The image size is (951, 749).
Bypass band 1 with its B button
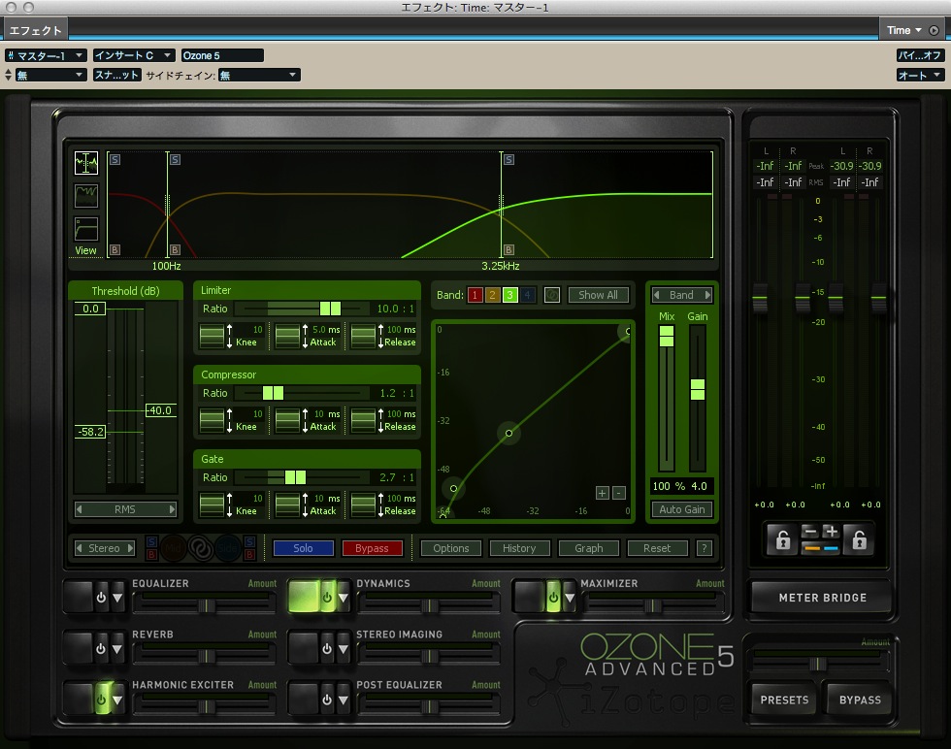[115, 250]
